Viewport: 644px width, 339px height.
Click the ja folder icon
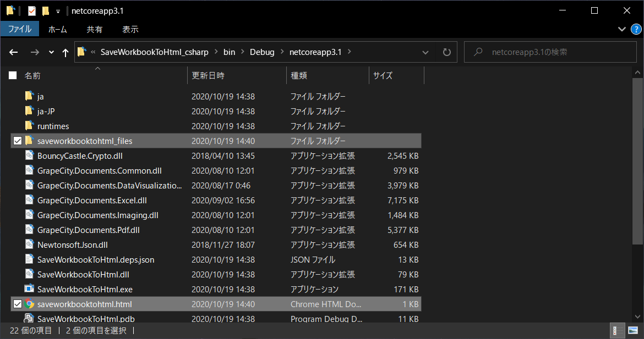click(x=29, y=96)
